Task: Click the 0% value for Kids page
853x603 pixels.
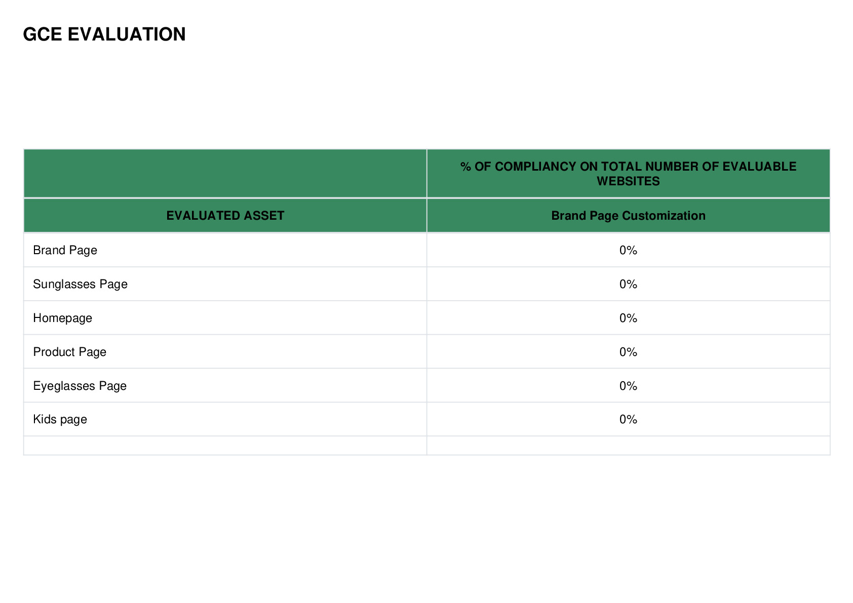Action: [x=628, y=419]
